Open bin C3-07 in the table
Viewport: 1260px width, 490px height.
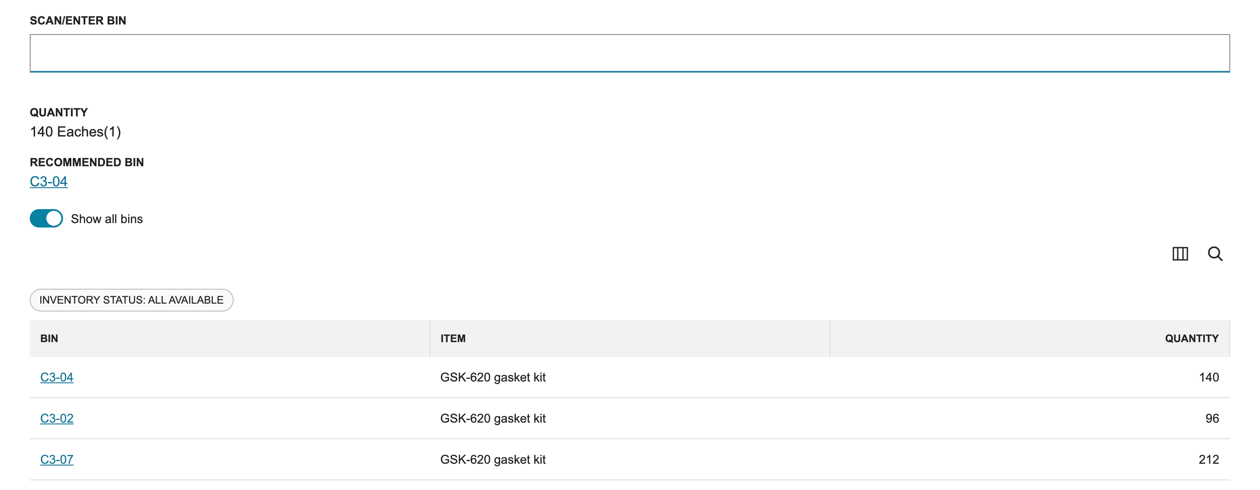point(57,459)
